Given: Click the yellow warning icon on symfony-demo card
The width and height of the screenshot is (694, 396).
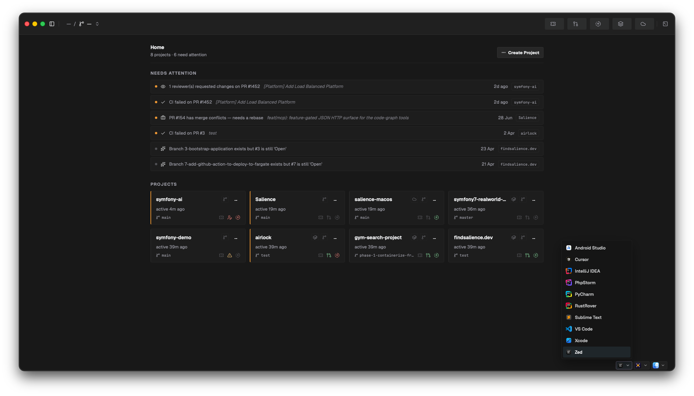Looking at the screenshot, I should (x=230, y=255).
